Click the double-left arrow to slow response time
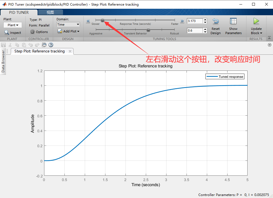 [88, 21]
